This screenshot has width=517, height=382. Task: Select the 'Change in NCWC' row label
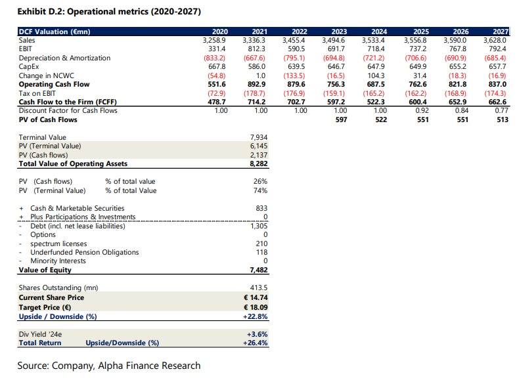pyautogui.click(x=47, y=75)
